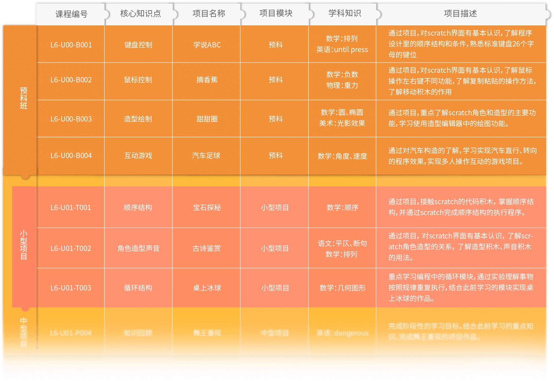Click description mentioning 造型积木、声音积木
This screenshot has width=554, height=381.
click(x=460, y=247)
